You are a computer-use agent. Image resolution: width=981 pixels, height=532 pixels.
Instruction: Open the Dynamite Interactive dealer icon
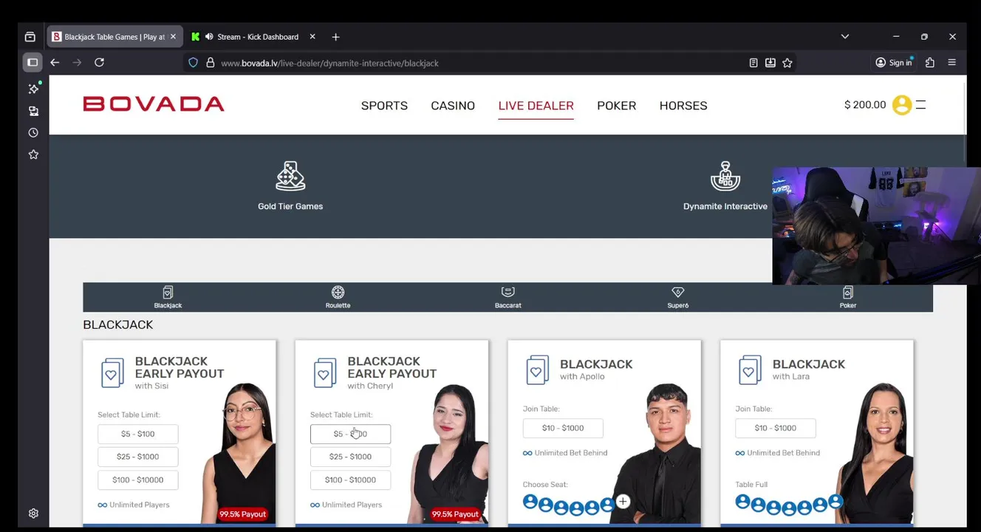(725, 177)
